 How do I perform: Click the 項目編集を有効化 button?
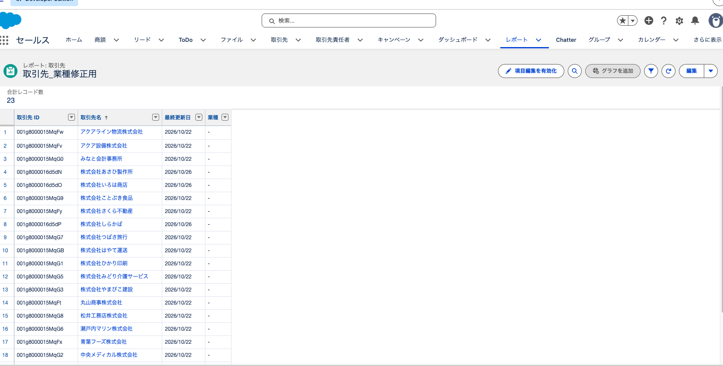[531, 71]
